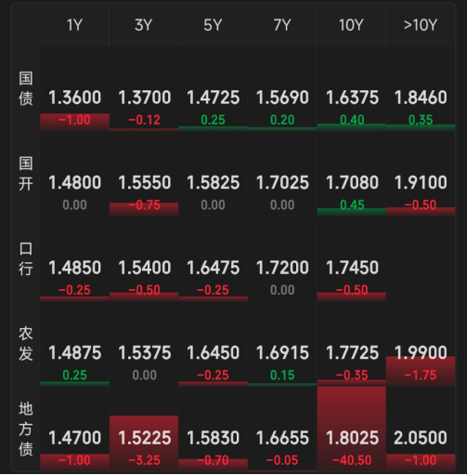This screenshot has height=475, width=467.
Task: Select the 国开 row label
Action: 26,174
